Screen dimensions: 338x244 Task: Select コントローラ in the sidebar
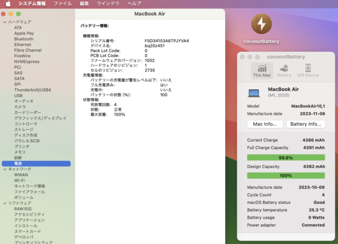[x=26, y=124]
